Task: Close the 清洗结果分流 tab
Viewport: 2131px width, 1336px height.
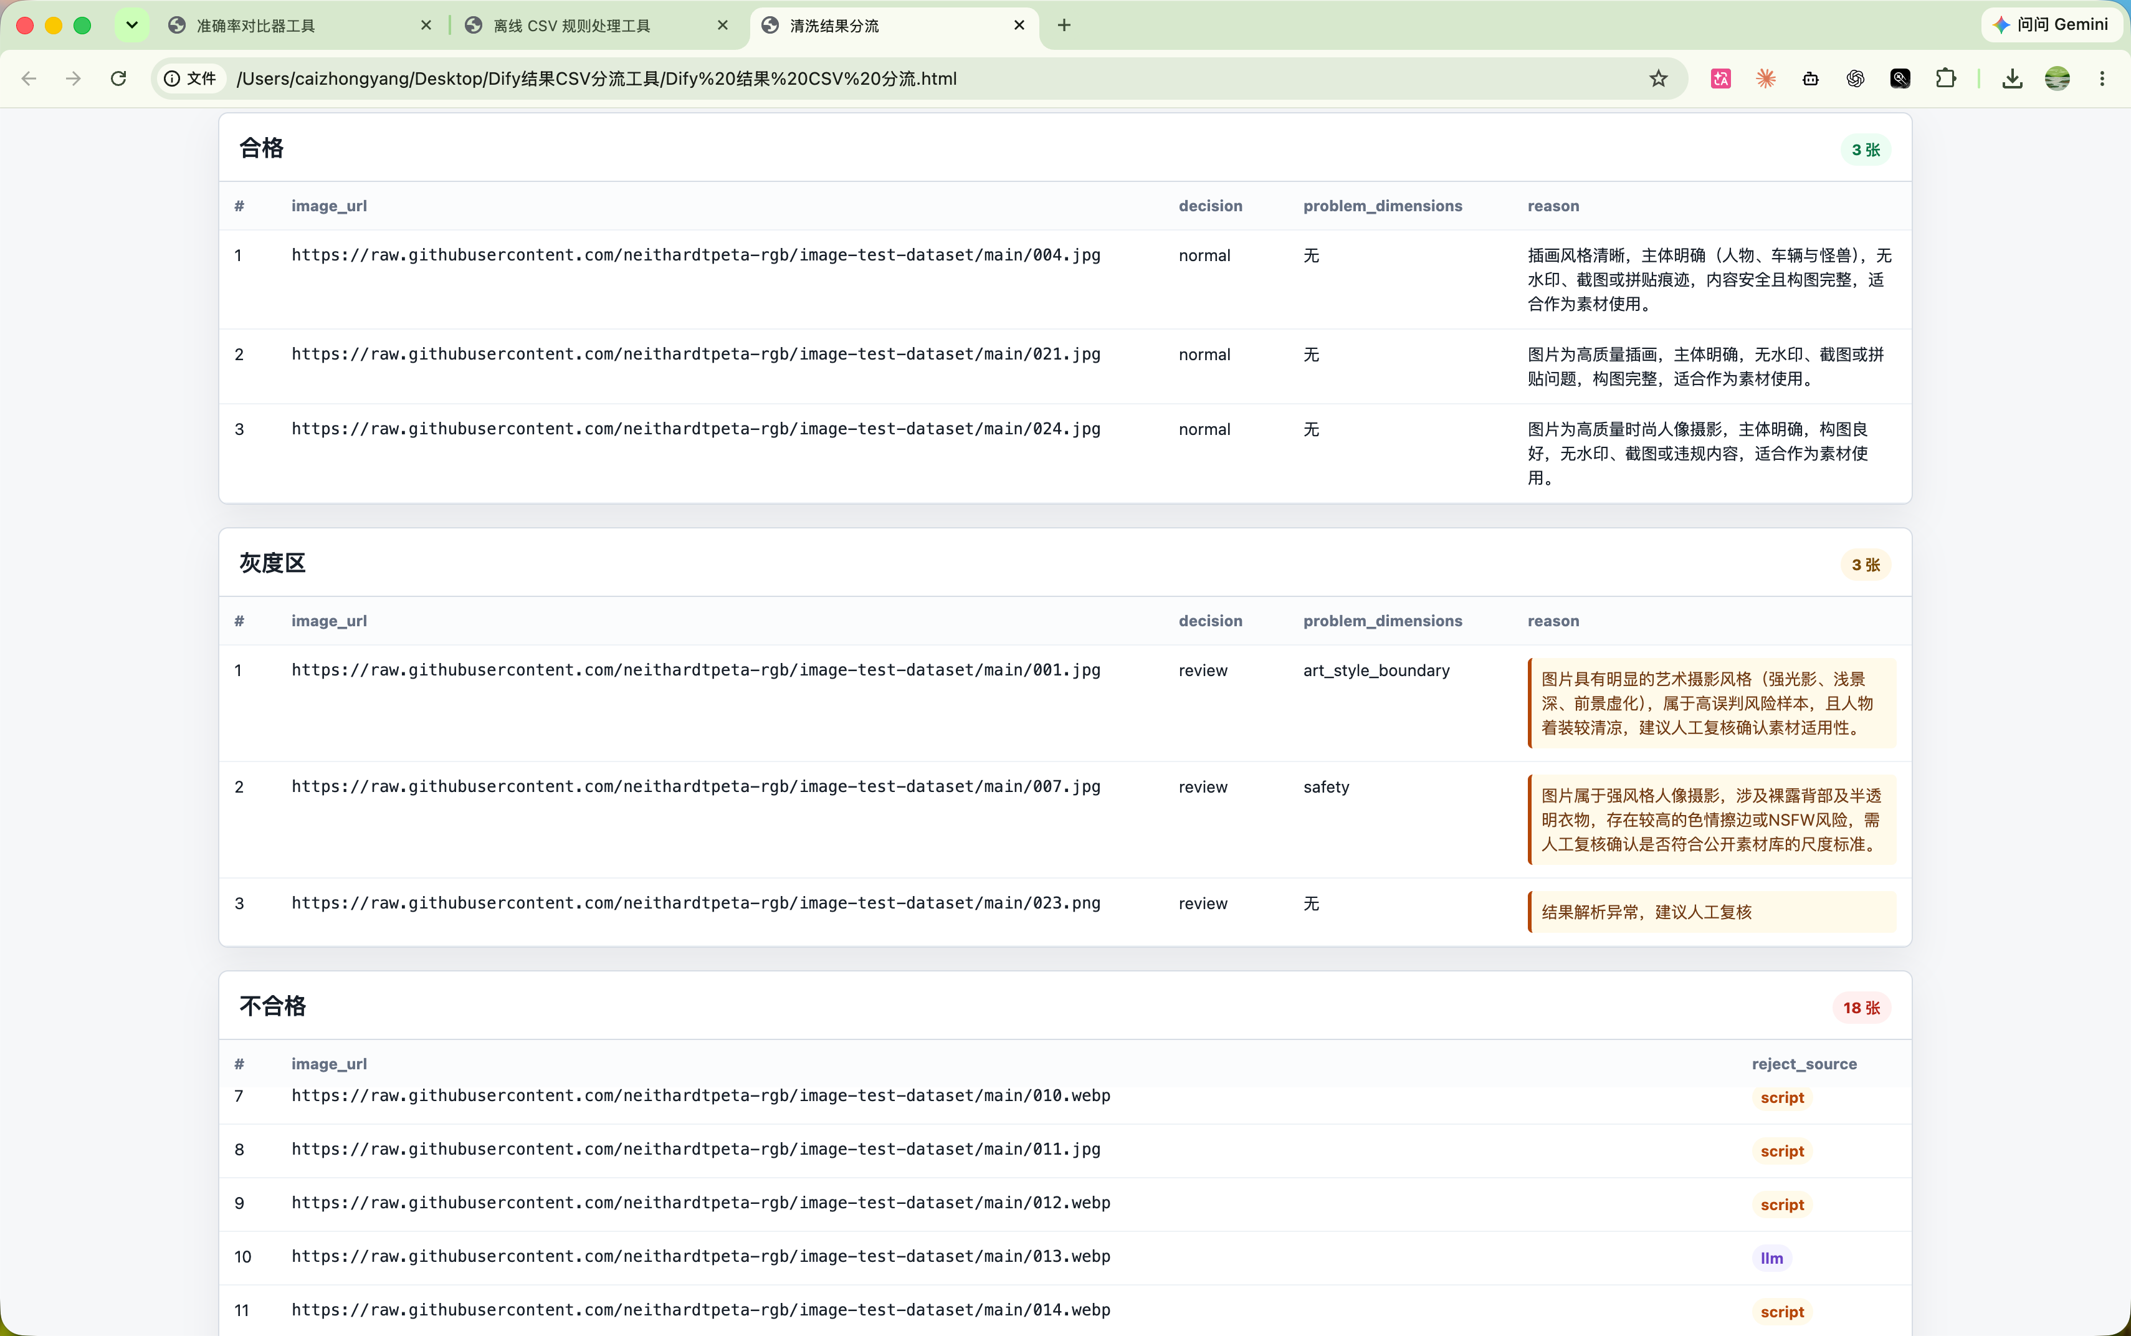Action: tap(1019, 26)
